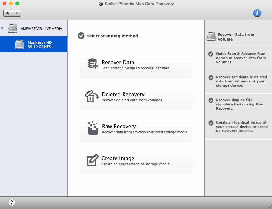Click checkmark beside file signature basis text
The height and width of the screenshot is (209, 272).
tap(211, 100)
